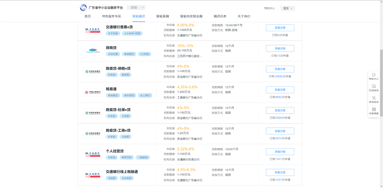Click the 交通银行 logo beside 个人经营贷

click(x=93, y=154)
